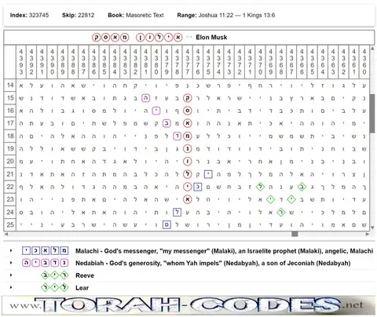Screen dimensions: 377x317
Task: Select row header 14
Action: (10, 86)
